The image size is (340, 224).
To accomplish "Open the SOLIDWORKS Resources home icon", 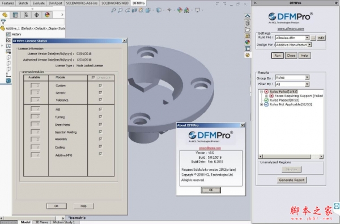I will (x=248, y=16).
